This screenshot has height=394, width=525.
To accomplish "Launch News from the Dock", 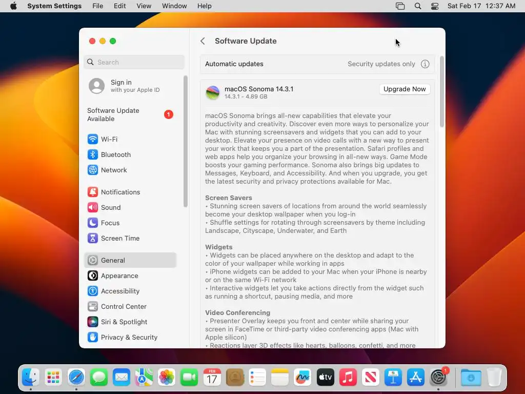I will click(371, 378).
